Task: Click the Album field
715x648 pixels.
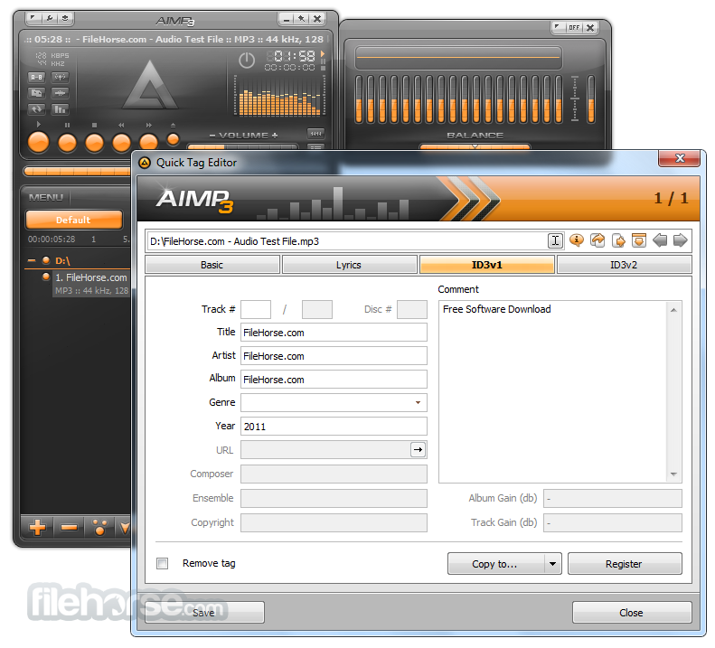Action: pos(334,379)
